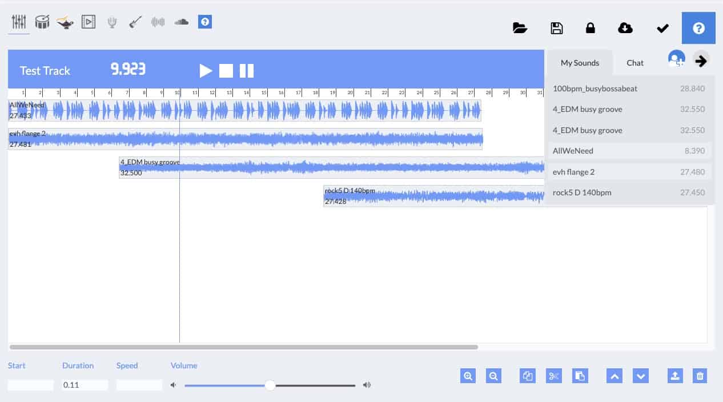Click the help question mark toggle
Screen dimensions: 723x402
point(698,27)
